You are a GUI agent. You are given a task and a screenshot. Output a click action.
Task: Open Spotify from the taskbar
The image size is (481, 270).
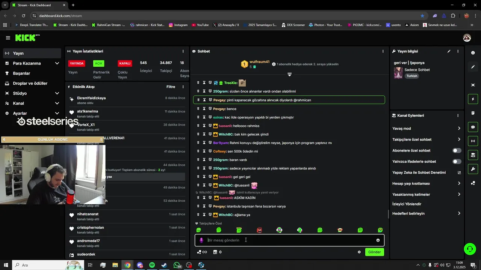pos(152,265)
